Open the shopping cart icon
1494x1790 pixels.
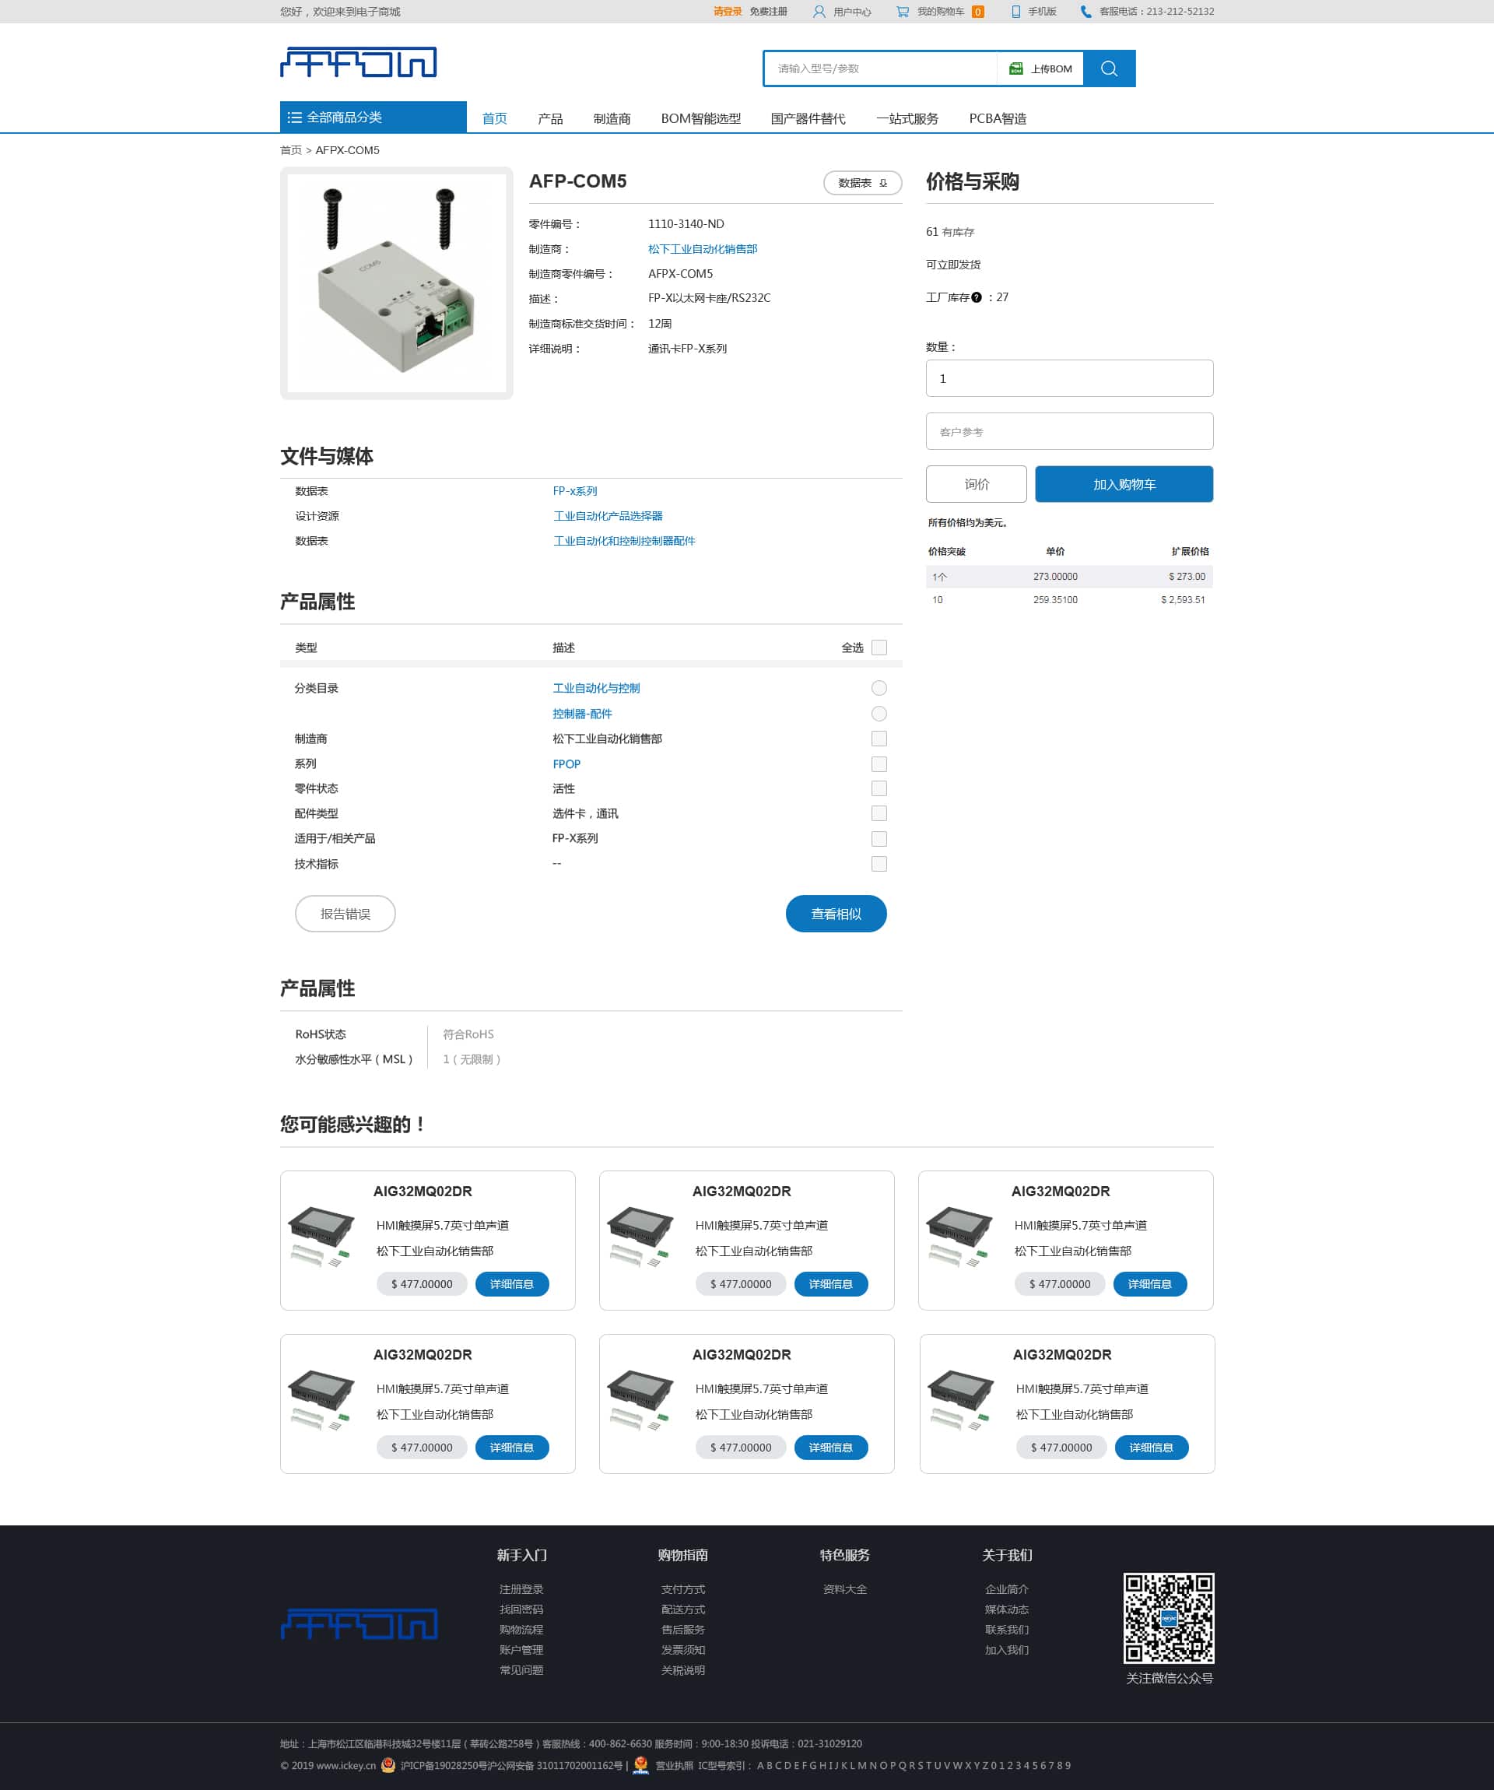pyautogui.click(x=902, y=12)
